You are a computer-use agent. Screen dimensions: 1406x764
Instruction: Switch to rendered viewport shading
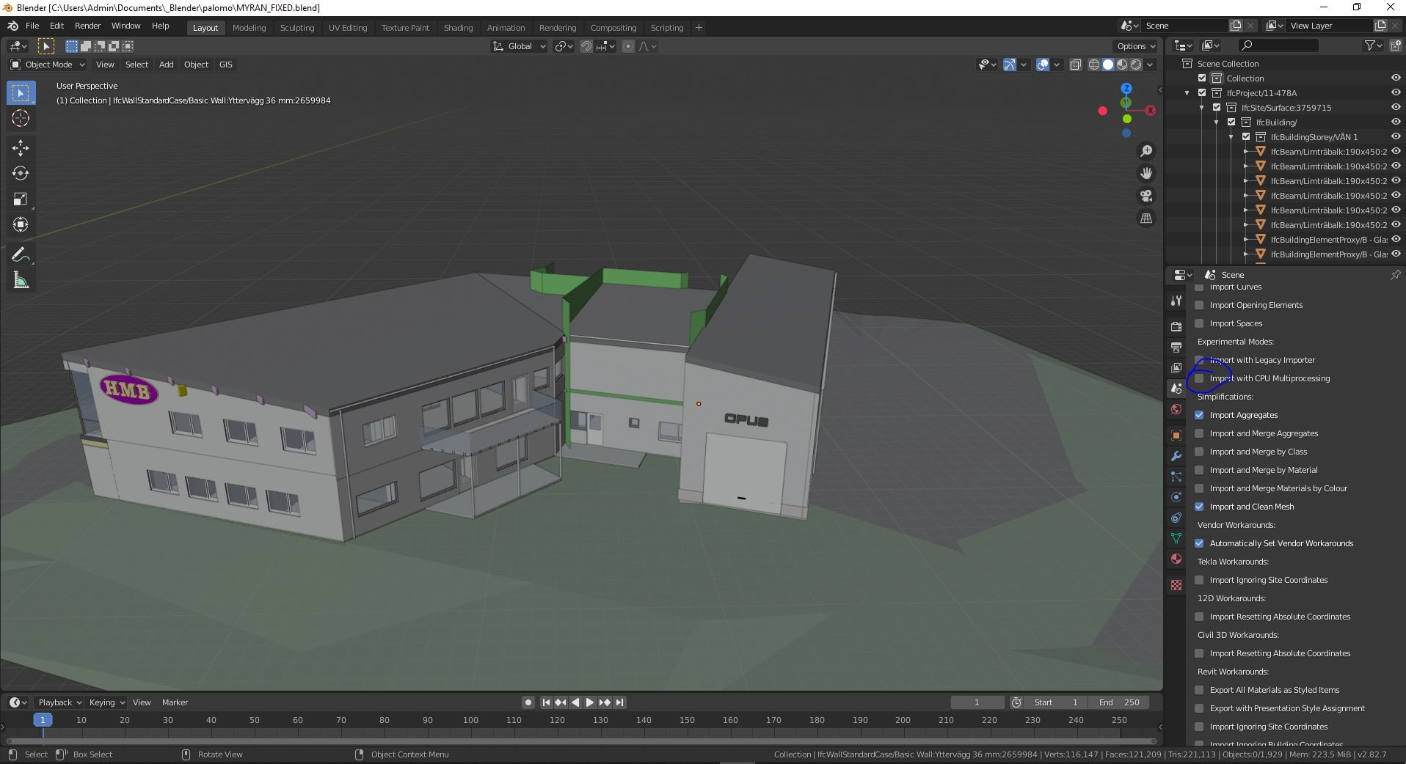click(1136, 65)
